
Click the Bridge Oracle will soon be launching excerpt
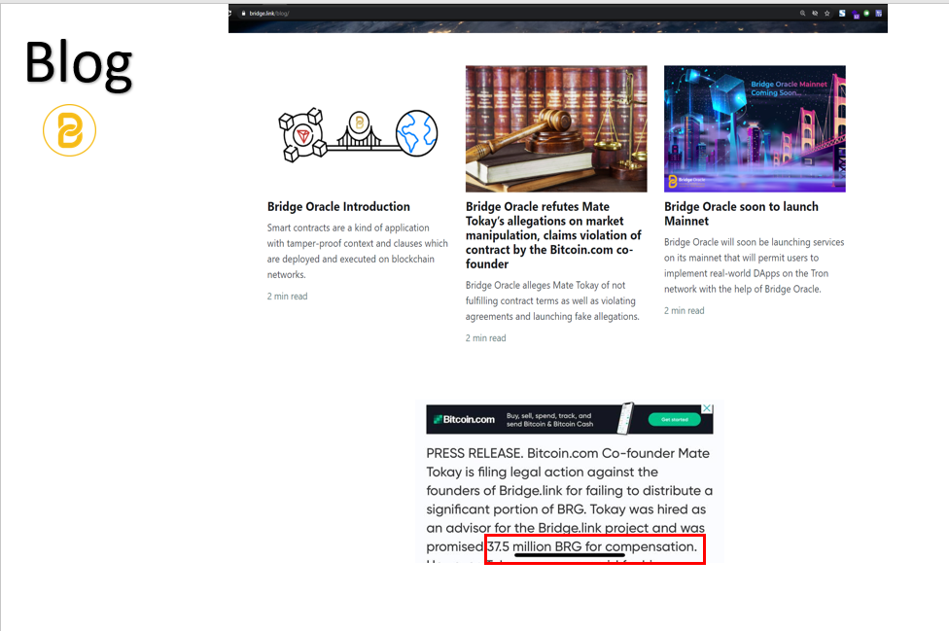pyautogui.click(x=755, y=265)
